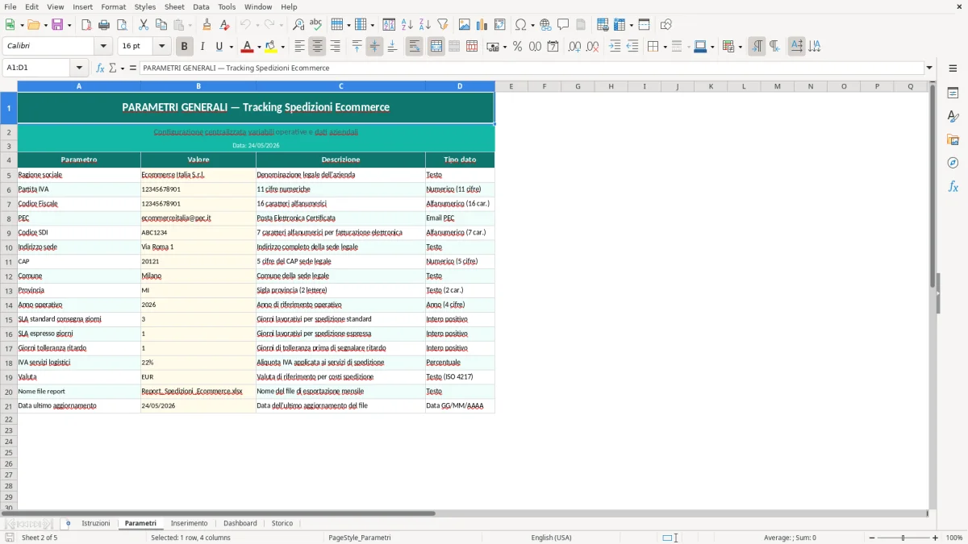The image size is (968, 544).
Task: Open the Font Size dropdown
Action: coord(162,47)
